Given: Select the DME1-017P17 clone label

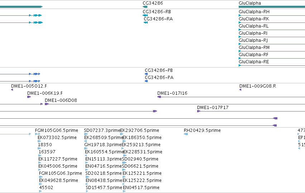Looking at the screenshot, I should pyautogui.click(x=213, y=108).
